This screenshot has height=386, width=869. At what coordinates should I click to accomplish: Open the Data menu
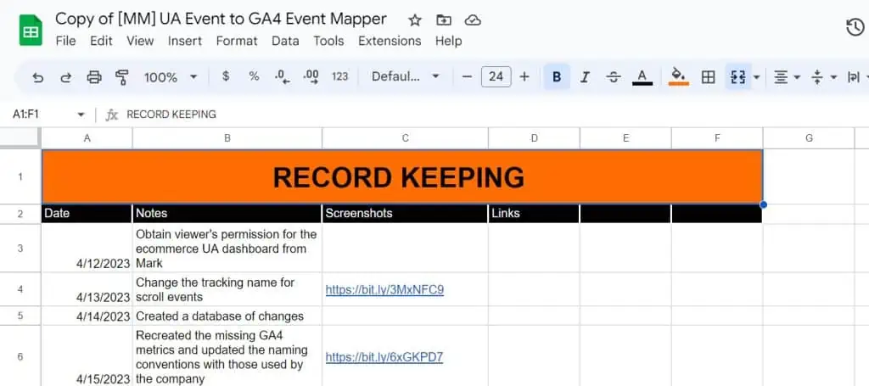285,41
